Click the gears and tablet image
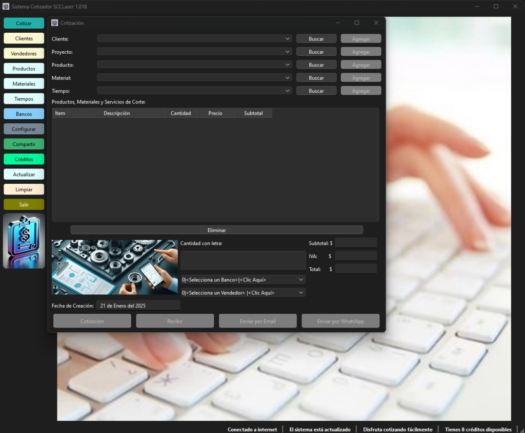The width and height of the screenshot is (525, 433). point(114,267)
